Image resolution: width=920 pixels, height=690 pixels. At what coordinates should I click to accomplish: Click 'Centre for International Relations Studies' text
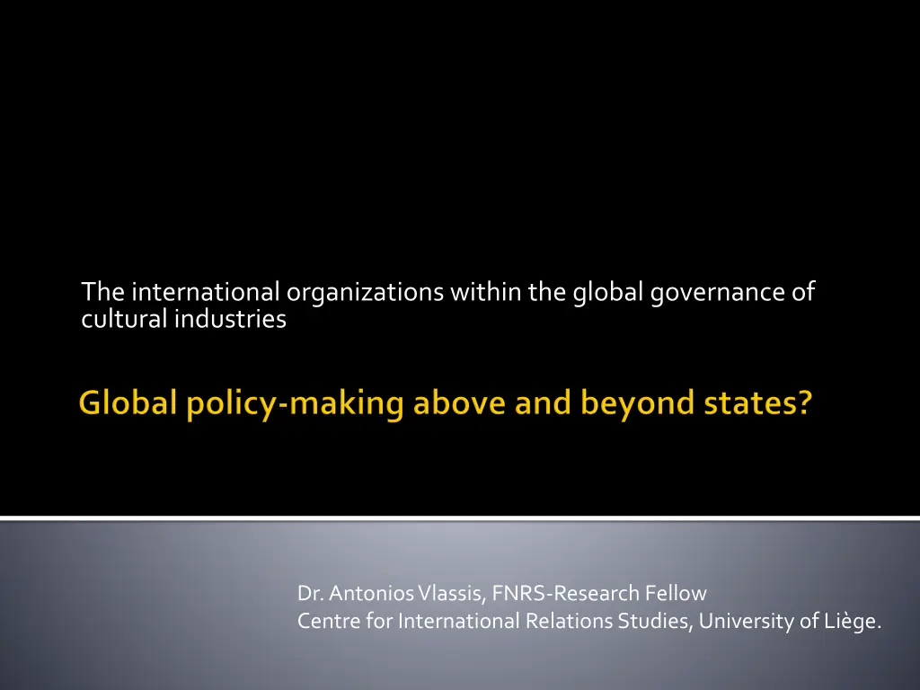[x=495, y=621]
